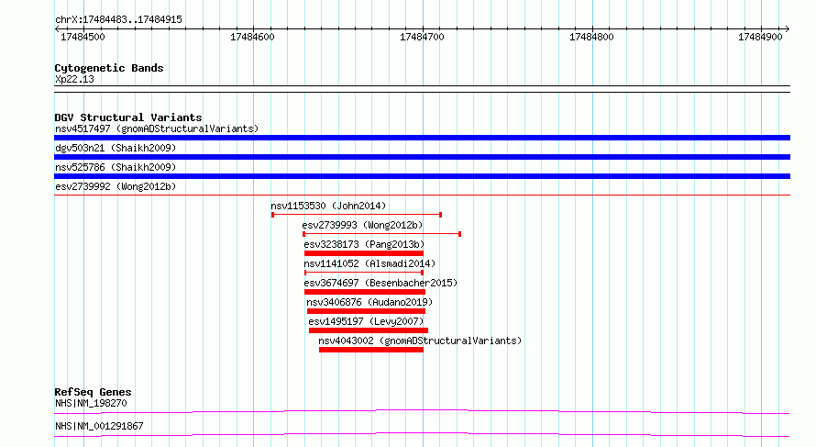
Task: Click the blue bar for dgv503n21
Action: [422, 157]
